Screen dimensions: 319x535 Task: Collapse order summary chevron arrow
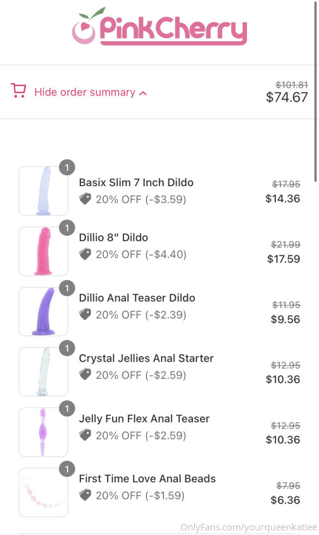143,93
